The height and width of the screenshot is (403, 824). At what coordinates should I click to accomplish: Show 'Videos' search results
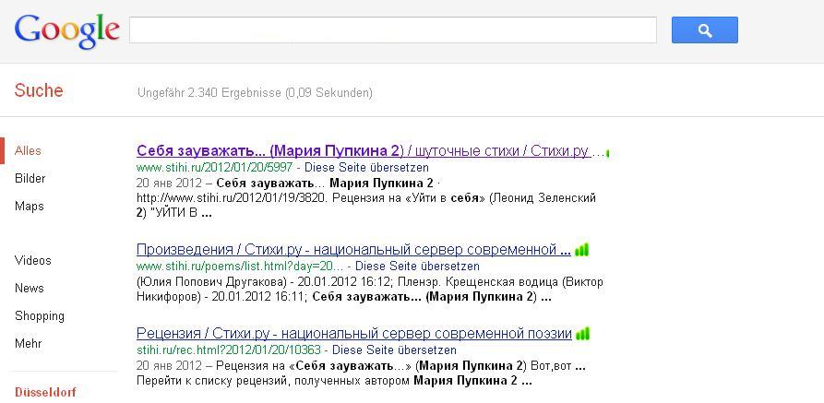click(33, 261)
